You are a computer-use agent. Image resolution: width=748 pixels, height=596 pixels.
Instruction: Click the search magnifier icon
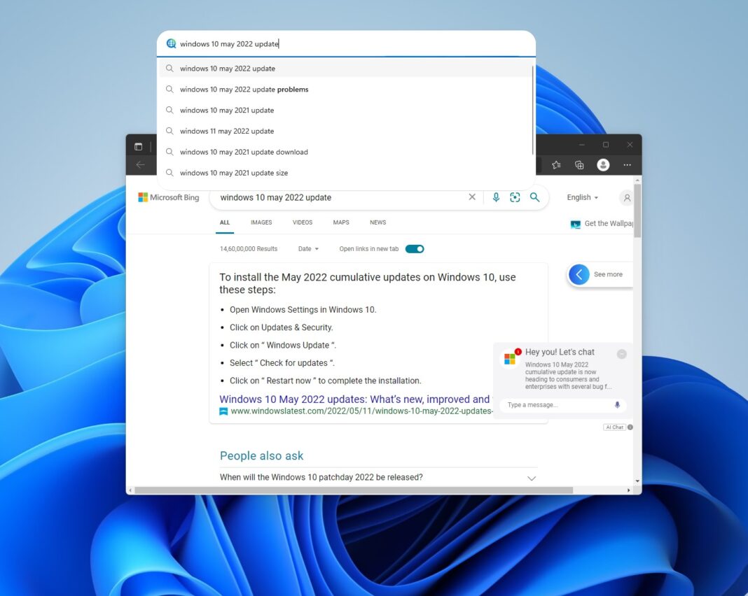(x=534, y=197)
